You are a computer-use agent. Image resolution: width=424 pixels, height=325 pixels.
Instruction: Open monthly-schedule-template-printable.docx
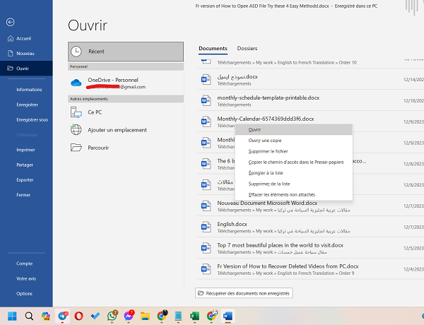point(269,97)
